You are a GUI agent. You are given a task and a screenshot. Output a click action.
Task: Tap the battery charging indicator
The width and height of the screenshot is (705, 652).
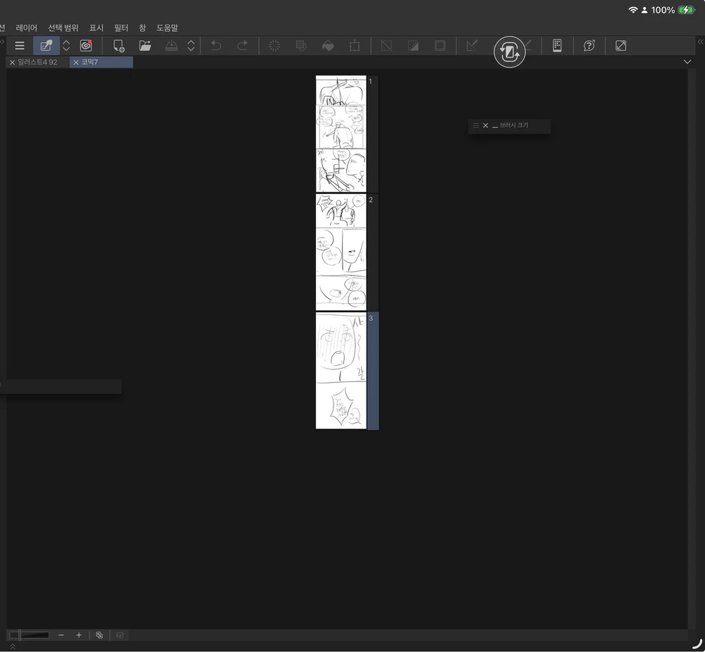click(687, 10)
